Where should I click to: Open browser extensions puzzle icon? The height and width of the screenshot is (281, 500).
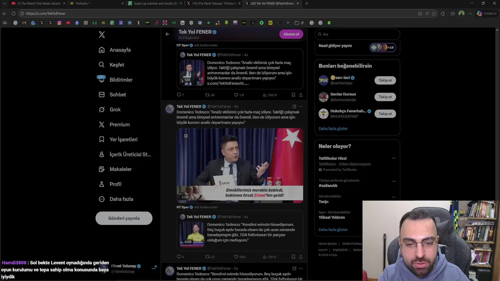(x=443, y=13)
